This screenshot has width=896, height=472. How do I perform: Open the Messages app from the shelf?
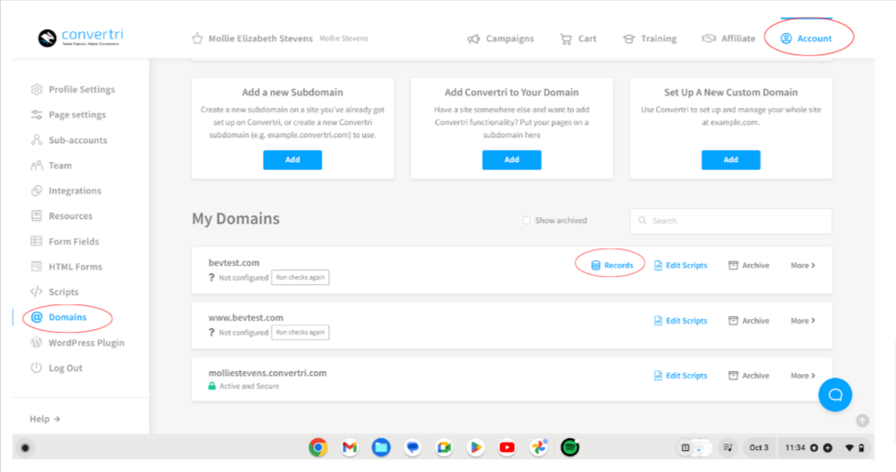click(412, 447)
